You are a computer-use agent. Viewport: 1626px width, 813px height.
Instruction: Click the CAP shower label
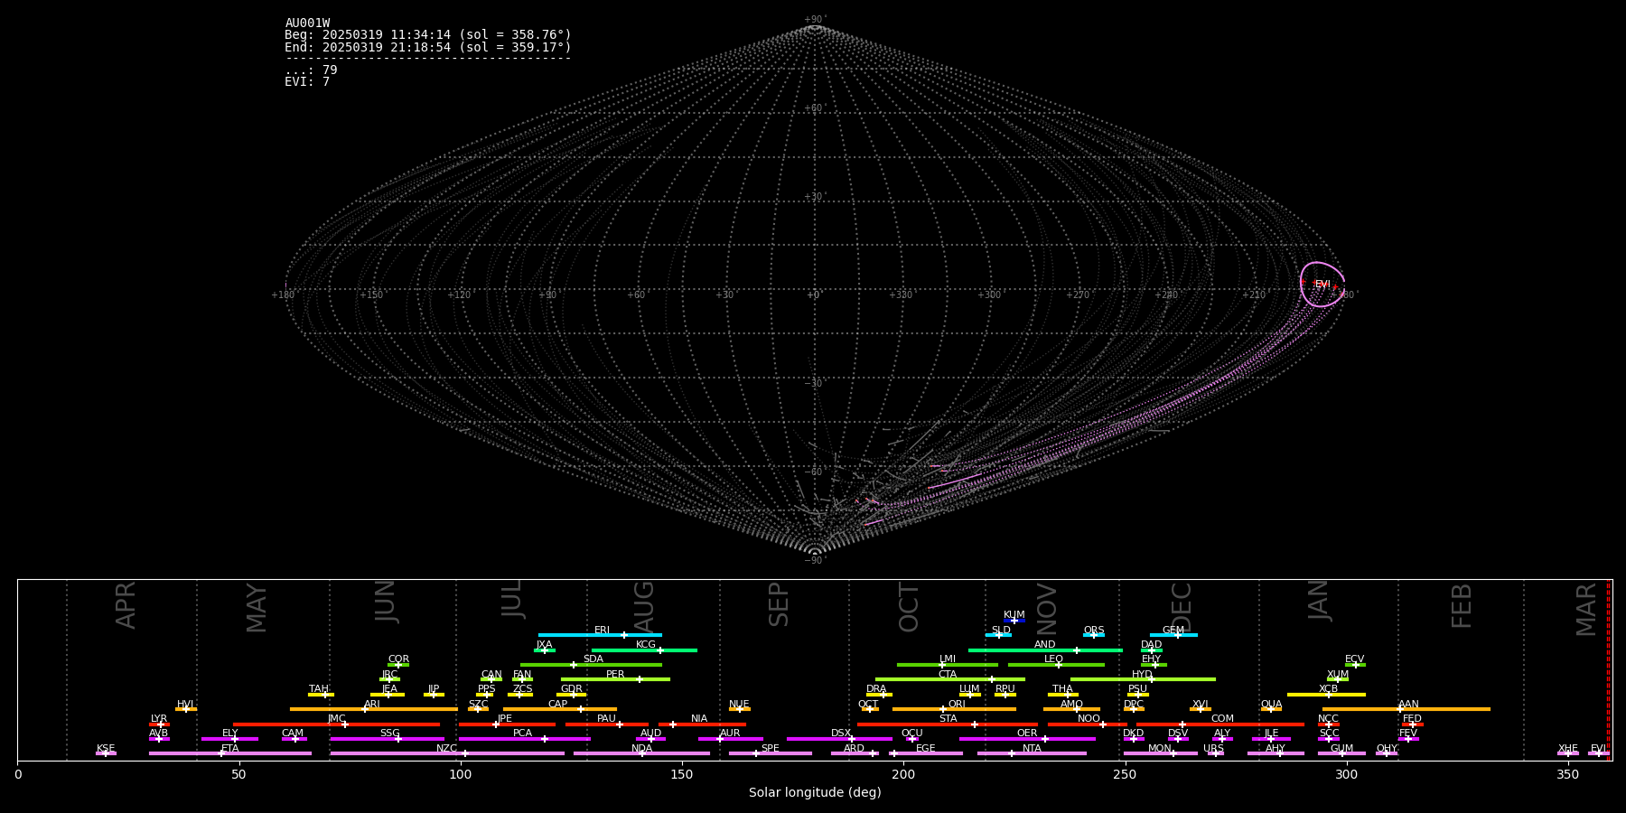pos(558,705)
